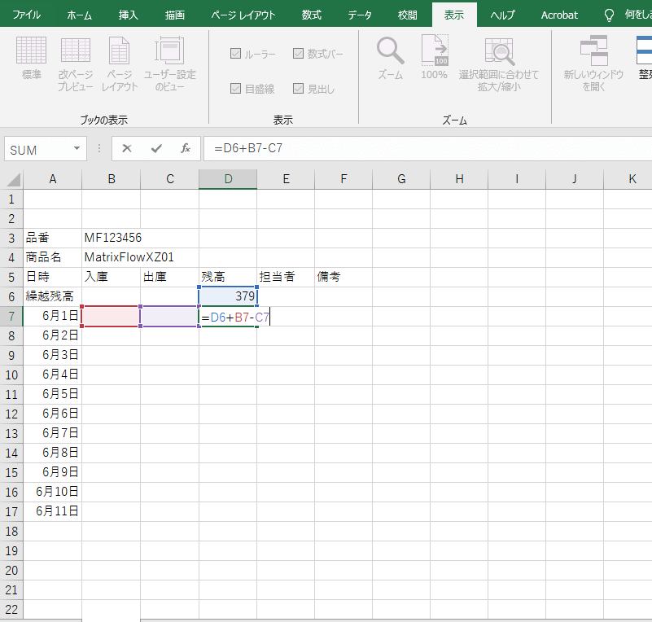Open the Data (データ) tab
The width and height of the screenshot is (652, 622).
[x=360, y=15]
